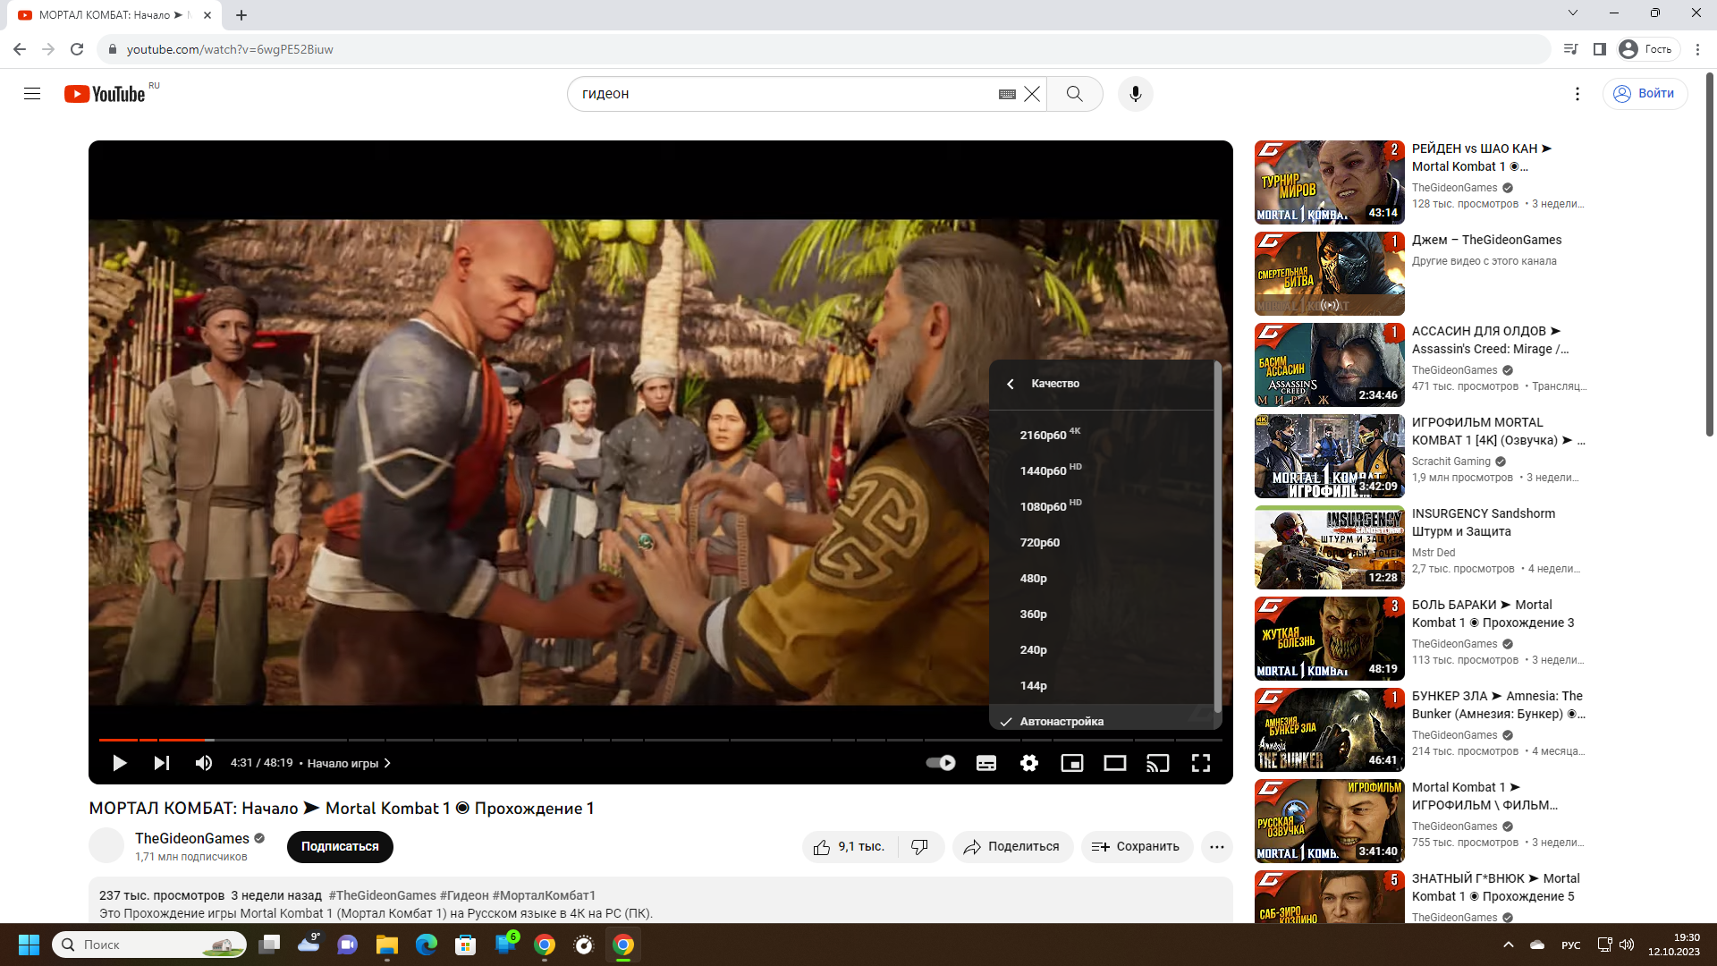The width and height of the screenshot is (1717, 966).
Task: Save video with Сохранить
Action: point(1137,846)
